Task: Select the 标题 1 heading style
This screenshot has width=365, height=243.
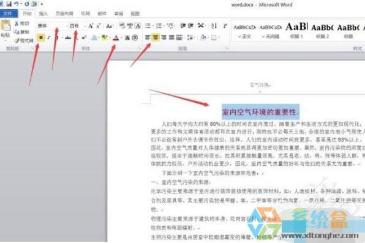Action: pos(296,31)
